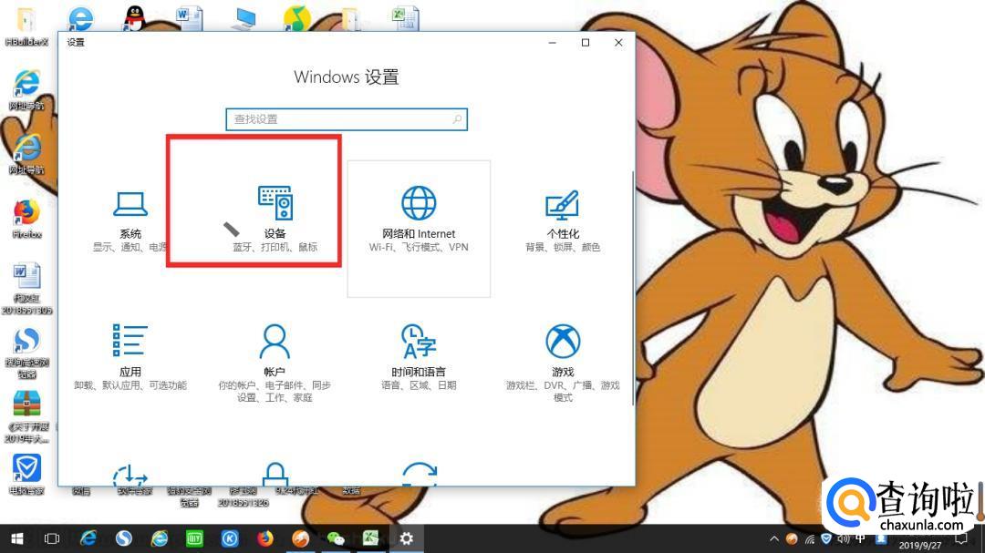This screenshot has height=553, width=985.
Task: Open WeChat from the taskbar
Action: coord(336,538)
